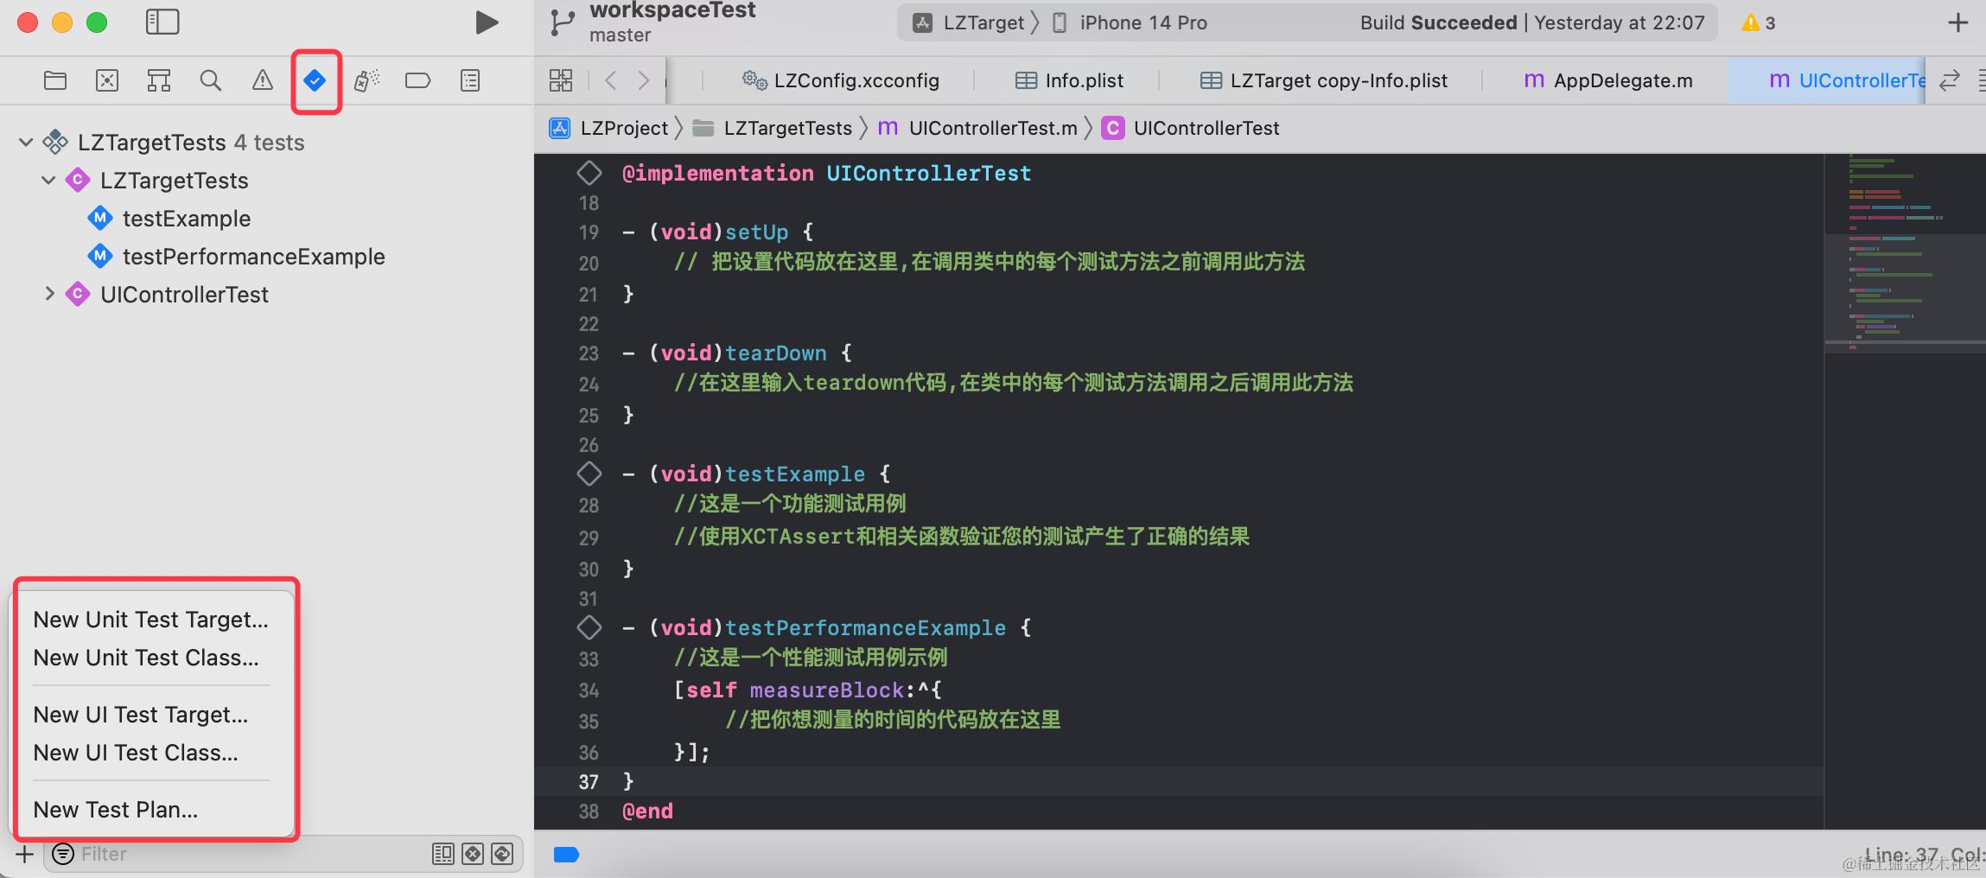
Task: Choose New Unit Test Class… option
Action: (151, 658)
